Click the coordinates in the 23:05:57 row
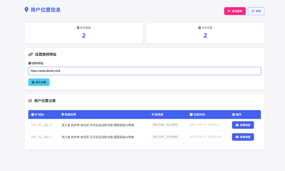285x171 pixels. (x=165, y=125)
